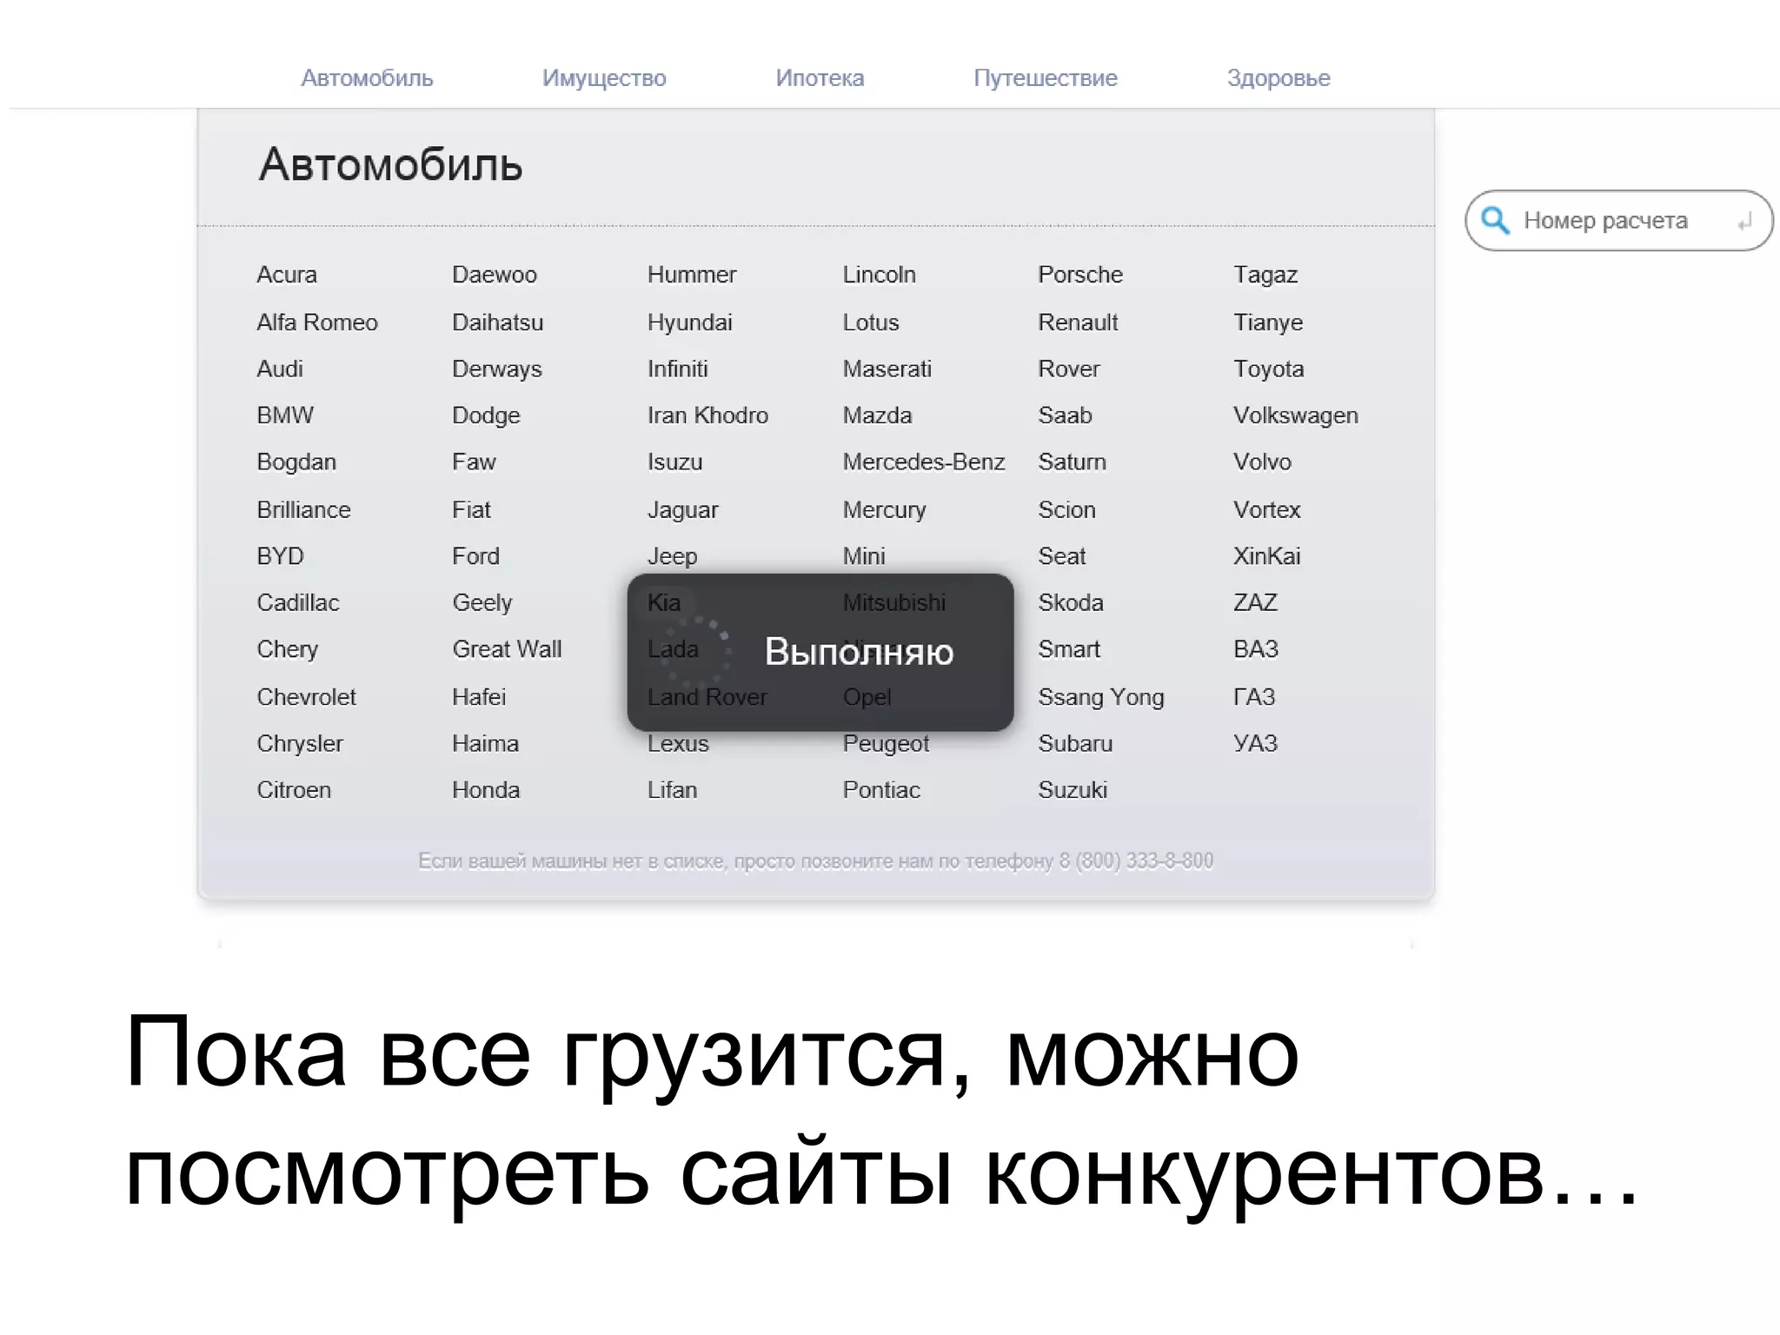Choose Lifan from the list
This screenshot has width=1780, height=1335.
672,790
